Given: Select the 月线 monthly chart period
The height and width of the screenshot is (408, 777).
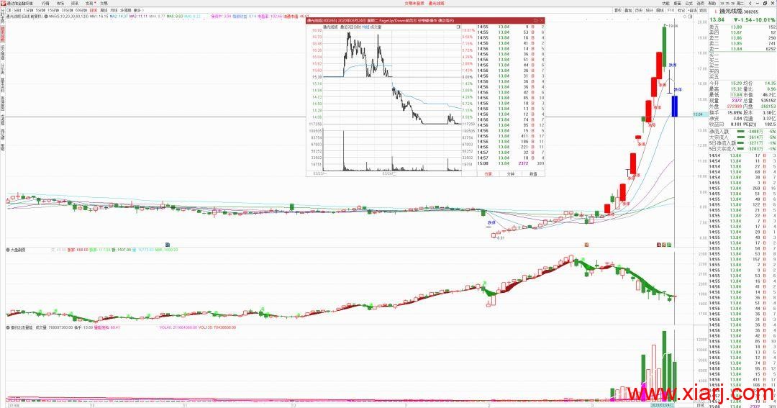Looking at the screenshot, I should click(x=114, y=10).
